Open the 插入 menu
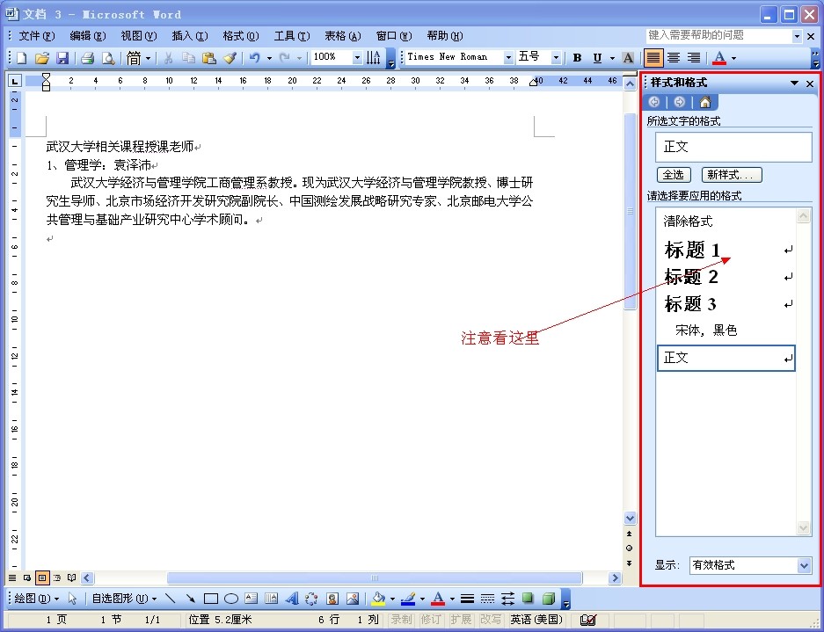The height and width of the screenshot is (632, 824). tap(190, 36)
